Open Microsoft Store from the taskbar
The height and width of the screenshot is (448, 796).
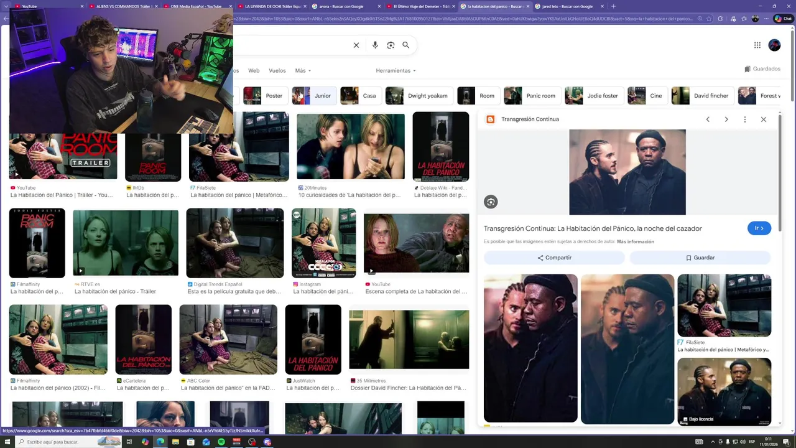[x=191, y=442]
